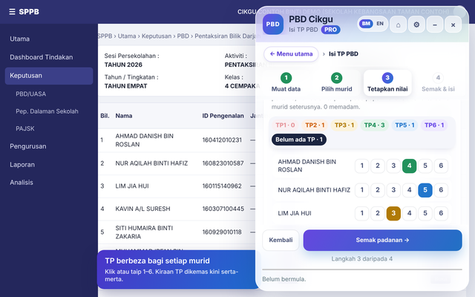Set Nur Aqilah TP to 6

click(441, 190)
